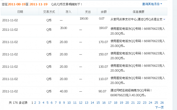Viewport: 177px width, 110px height.
Task: Go to page 21 of records
Action: 133,103
